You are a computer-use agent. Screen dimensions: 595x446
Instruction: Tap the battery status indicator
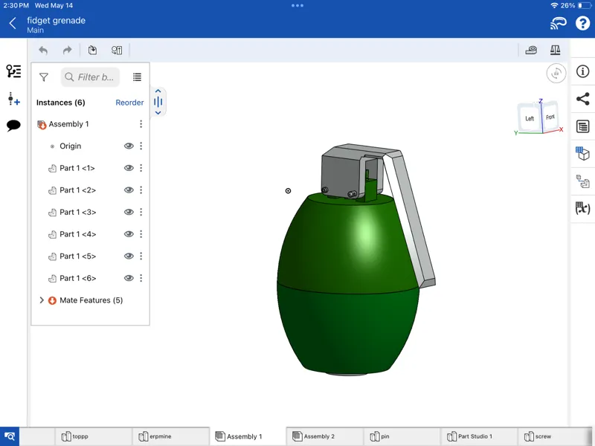584,5
